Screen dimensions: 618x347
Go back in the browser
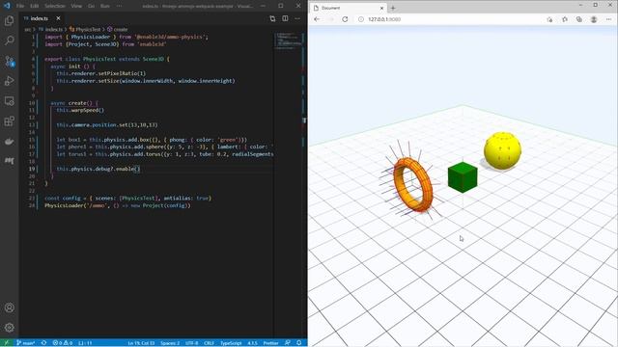click(x=318, y=19)
